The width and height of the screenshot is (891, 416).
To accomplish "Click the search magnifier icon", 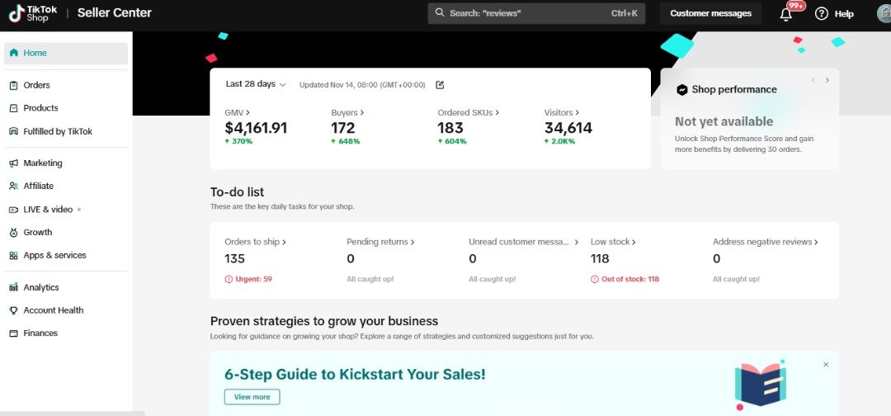I will (x=439, y=12).
